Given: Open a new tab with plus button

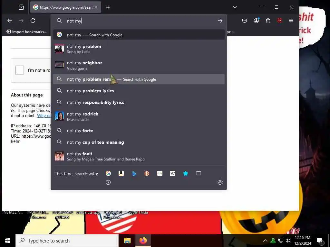Looking at the screenshot, I should tap(108, 7).
